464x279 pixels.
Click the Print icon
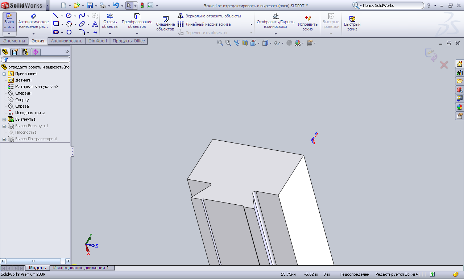click(x=103, y=5)
